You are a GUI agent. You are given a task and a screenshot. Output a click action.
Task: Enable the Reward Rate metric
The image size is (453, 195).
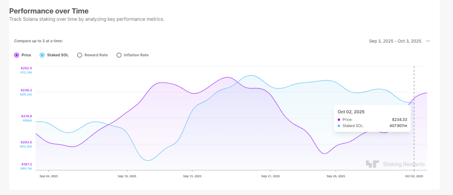click(80, 55)
